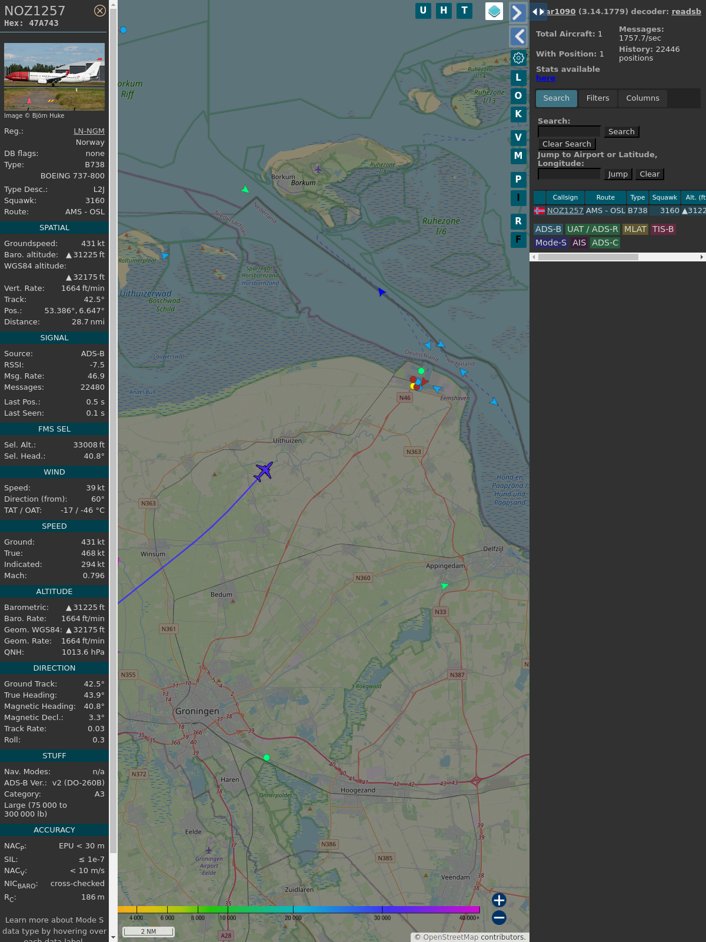Click the Borkum airport icon on map
The image size is (706, 942).
tap(318, 170)
